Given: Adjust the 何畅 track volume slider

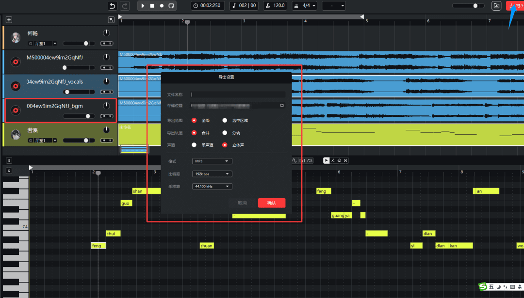Looking at the screenshot, I should [x=79, y=44].
